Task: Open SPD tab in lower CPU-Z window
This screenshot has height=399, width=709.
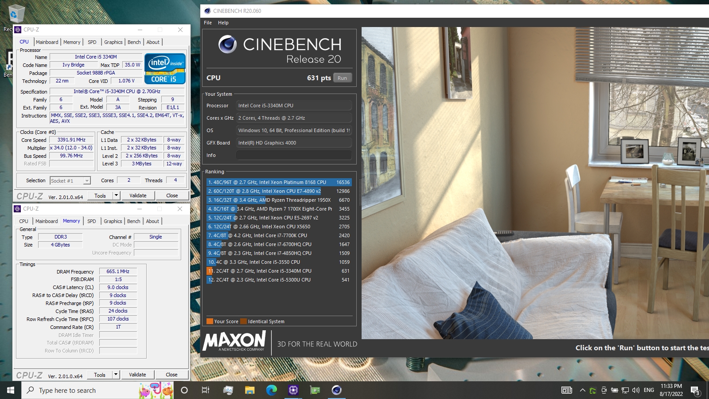Action: (92, 221)
